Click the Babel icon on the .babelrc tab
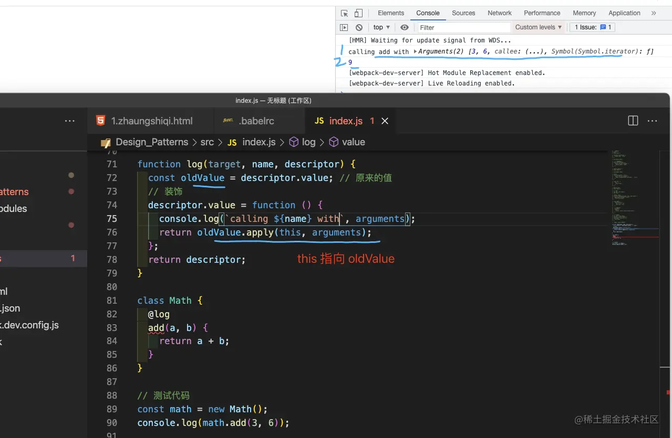672x438 pixels. point(228,121)
